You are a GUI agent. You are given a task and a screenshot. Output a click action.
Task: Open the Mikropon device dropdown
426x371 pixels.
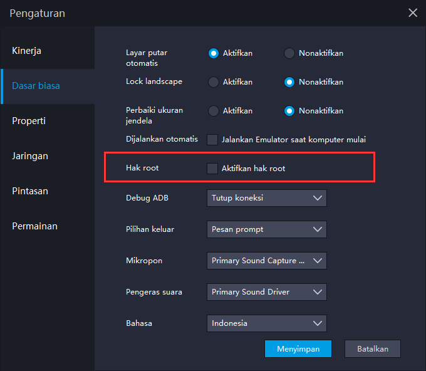pos(266,261)
